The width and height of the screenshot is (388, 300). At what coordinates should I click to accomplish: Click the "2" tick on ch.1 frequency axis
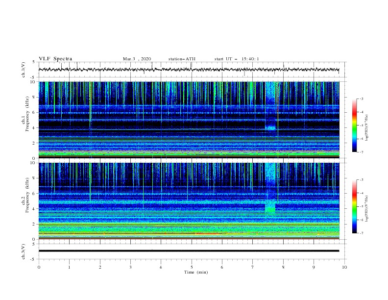[x=34, y=143]
